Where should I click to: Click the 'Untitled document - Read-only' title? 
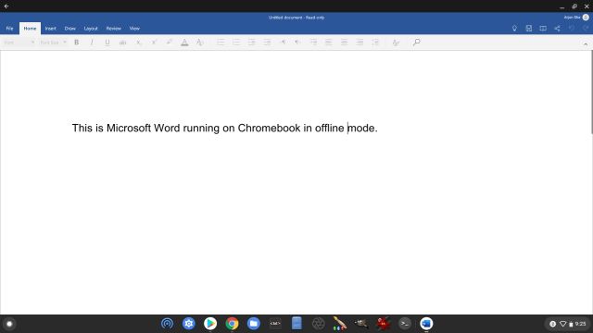coord(296,18)
